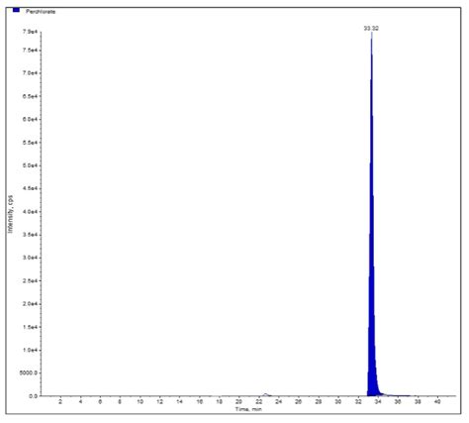Click the 4 minute x-axis label

(x=80, y=402)
